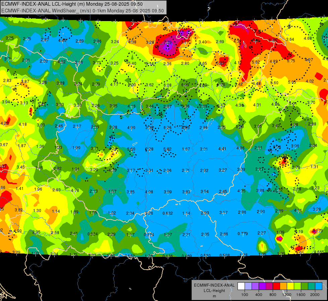Click the 0.436 value at the bottom edge

168,256
